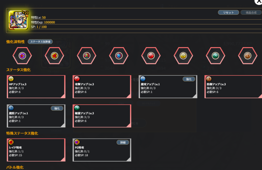Click the purple FG特攻 icon on its card
Screen dimensions: 262x170
click(x=77, y=142)
